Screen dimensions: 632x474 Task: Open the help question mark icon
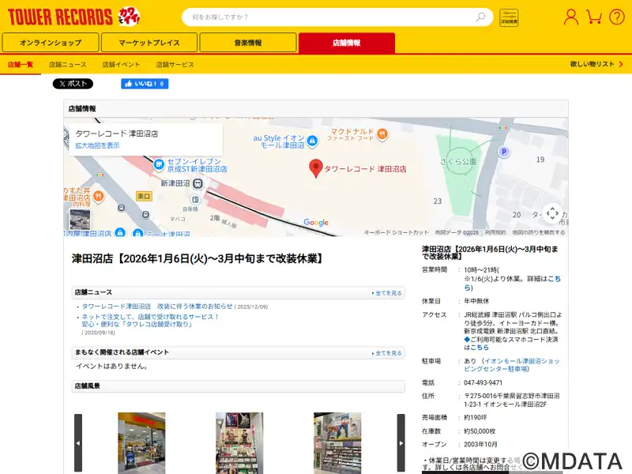click(x=617, y=17)
